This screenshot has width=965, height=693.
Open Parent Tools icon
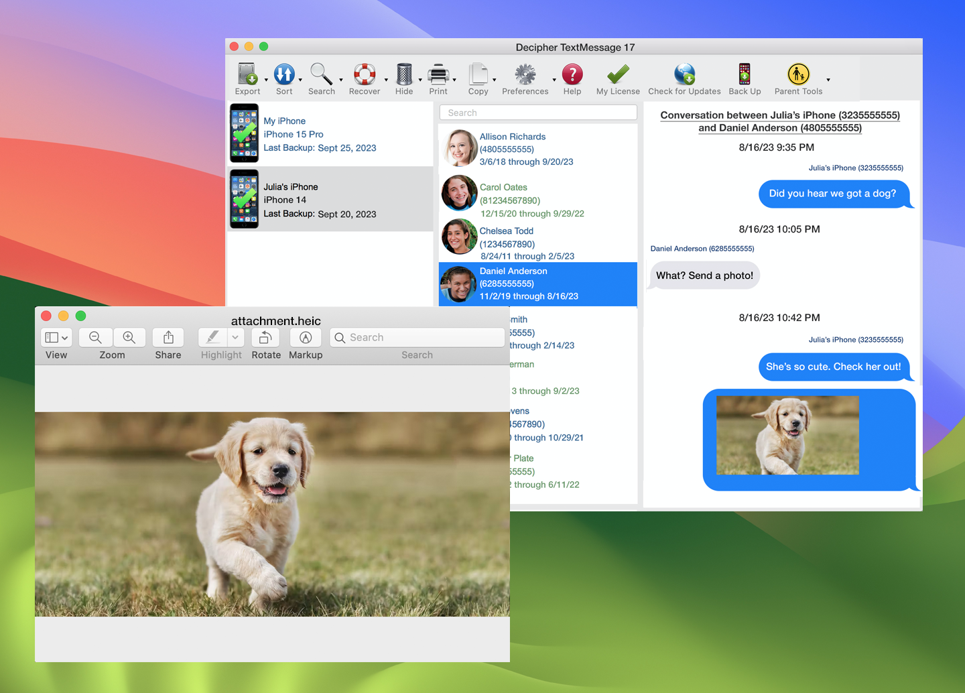click(x=798, y=74)
